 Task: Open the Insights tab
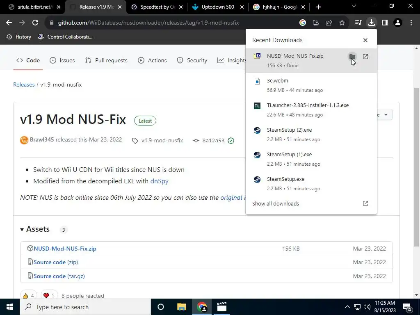pyautogui.click(x=232, y=61)
